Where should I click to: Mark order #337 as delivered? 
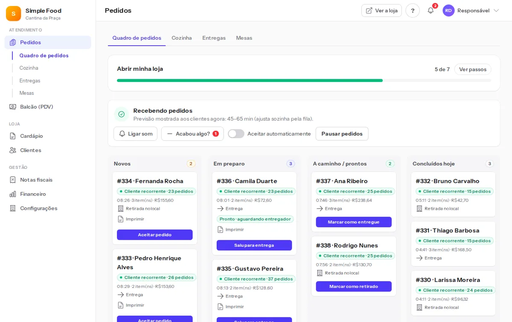(x=354, y=222)
